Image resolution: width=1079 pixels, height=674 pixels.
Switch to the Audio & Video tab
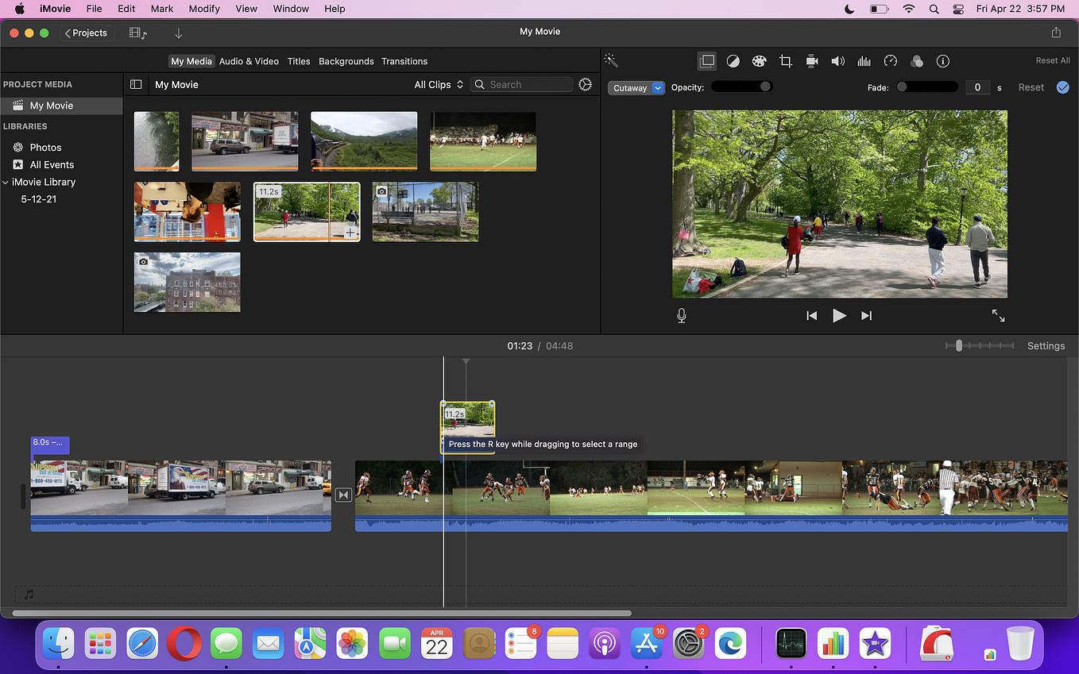coord(248,60)
